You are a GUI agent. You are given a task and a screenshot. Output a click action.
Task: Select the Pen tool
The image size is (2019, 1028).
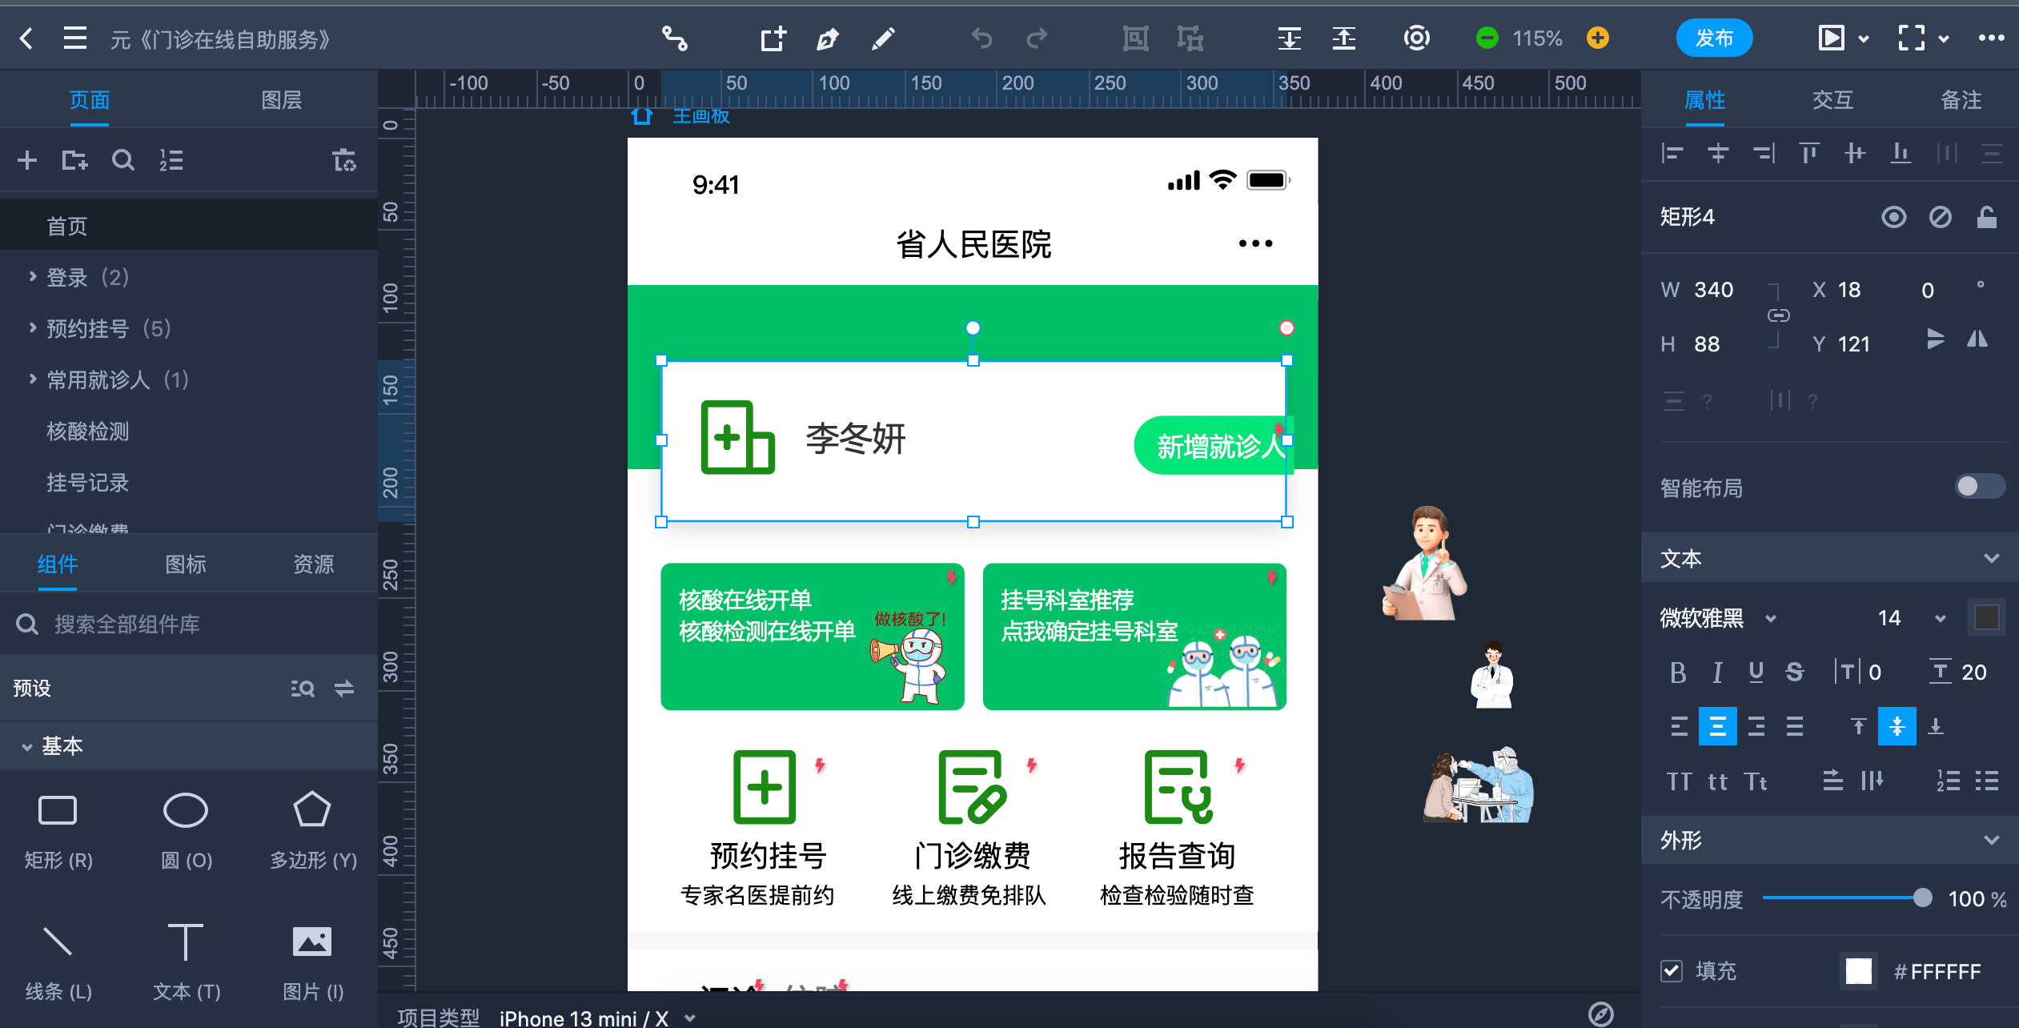click(828, 38)
